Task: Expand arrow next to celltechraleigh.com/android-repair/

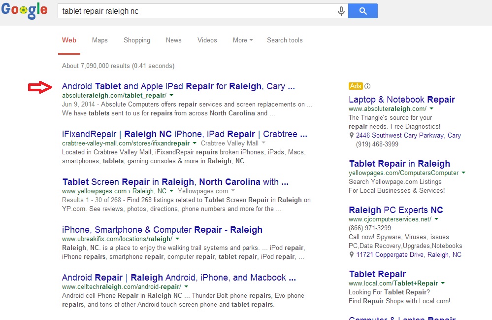Action: coord(186,286)
